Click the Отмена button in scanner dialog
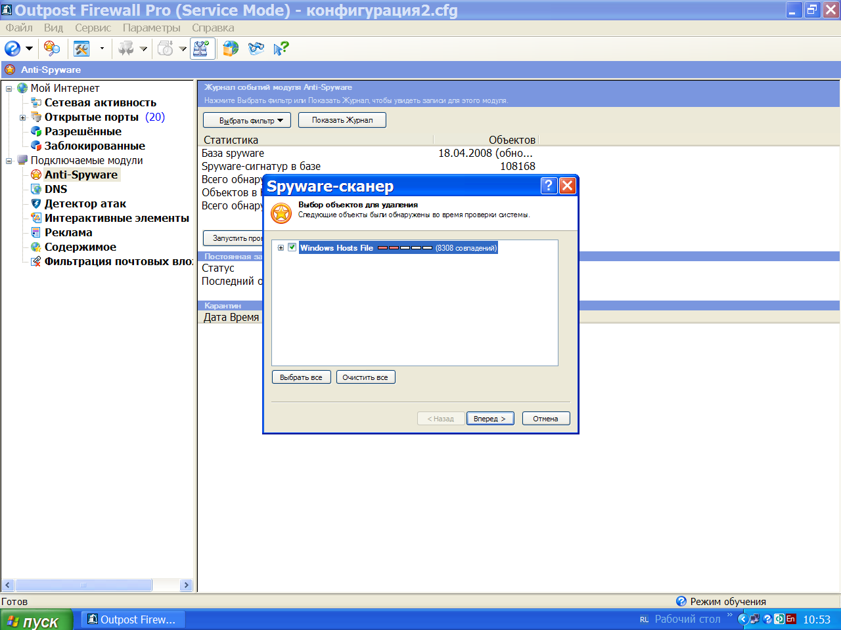Viewport: 841px width, 630px height. click(x=545, y=419)
